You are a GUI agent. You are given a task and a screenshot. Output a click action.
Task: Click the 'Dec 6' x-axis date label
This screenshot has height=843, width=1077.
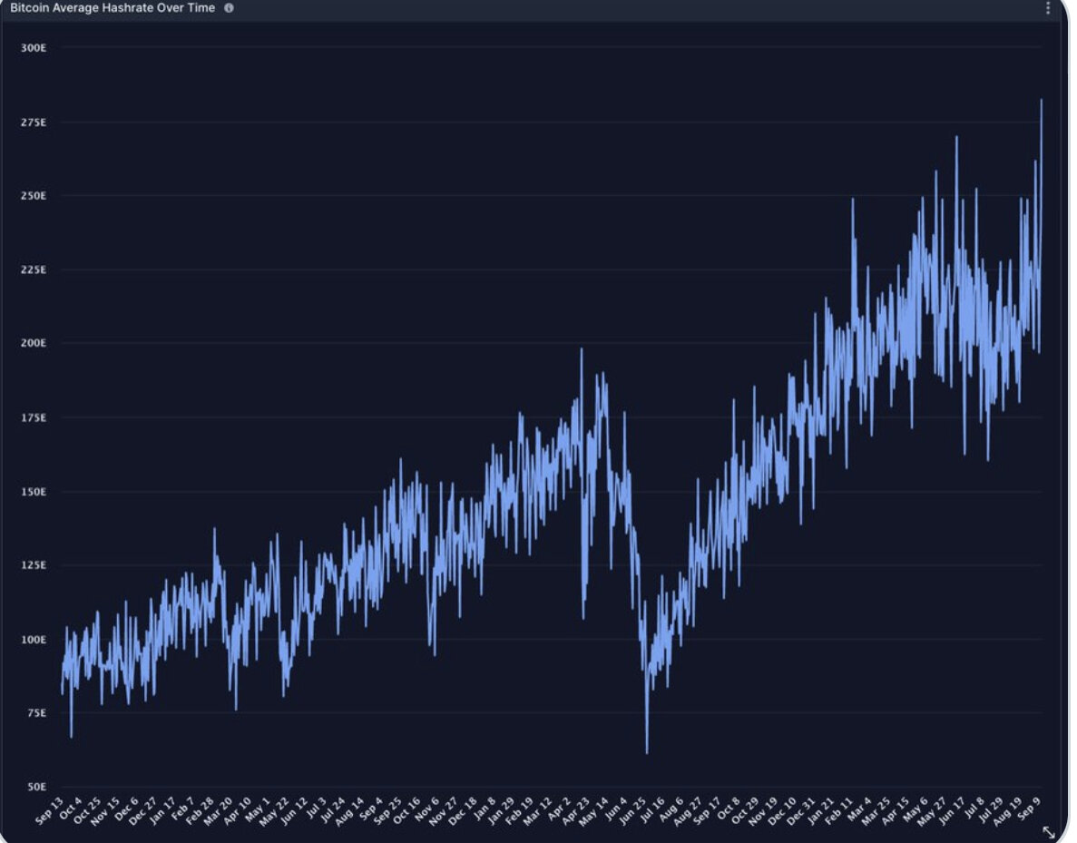pos(127,809)
